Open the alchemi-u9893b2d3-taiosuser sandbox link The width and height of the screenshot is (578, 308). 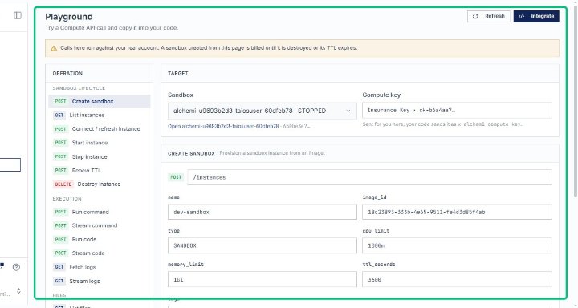pos(223,126)
